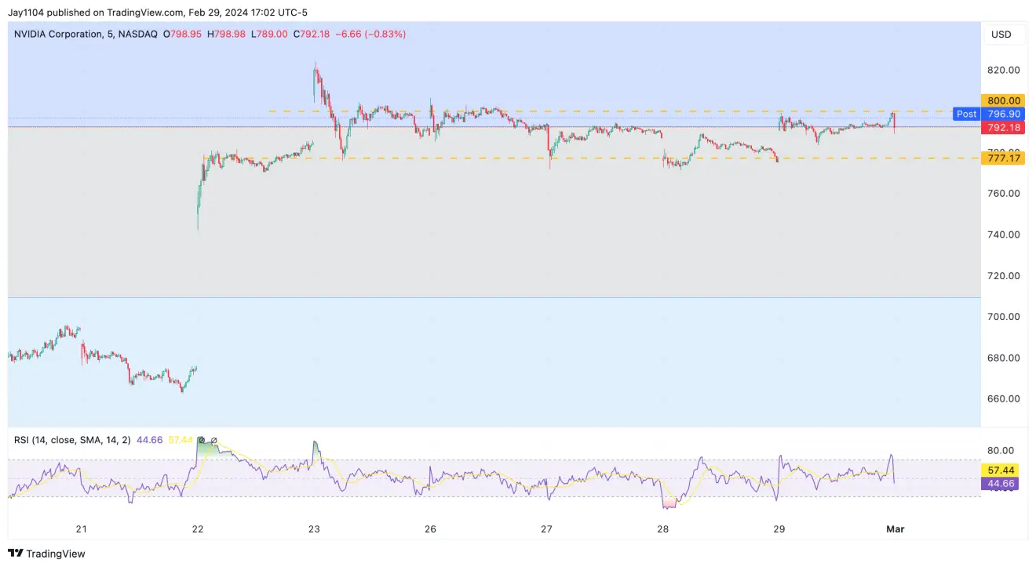Viewport: 1036px width, 567px height.
Task: Click the blue 796.90 post-market price label
Action: 1005,114
